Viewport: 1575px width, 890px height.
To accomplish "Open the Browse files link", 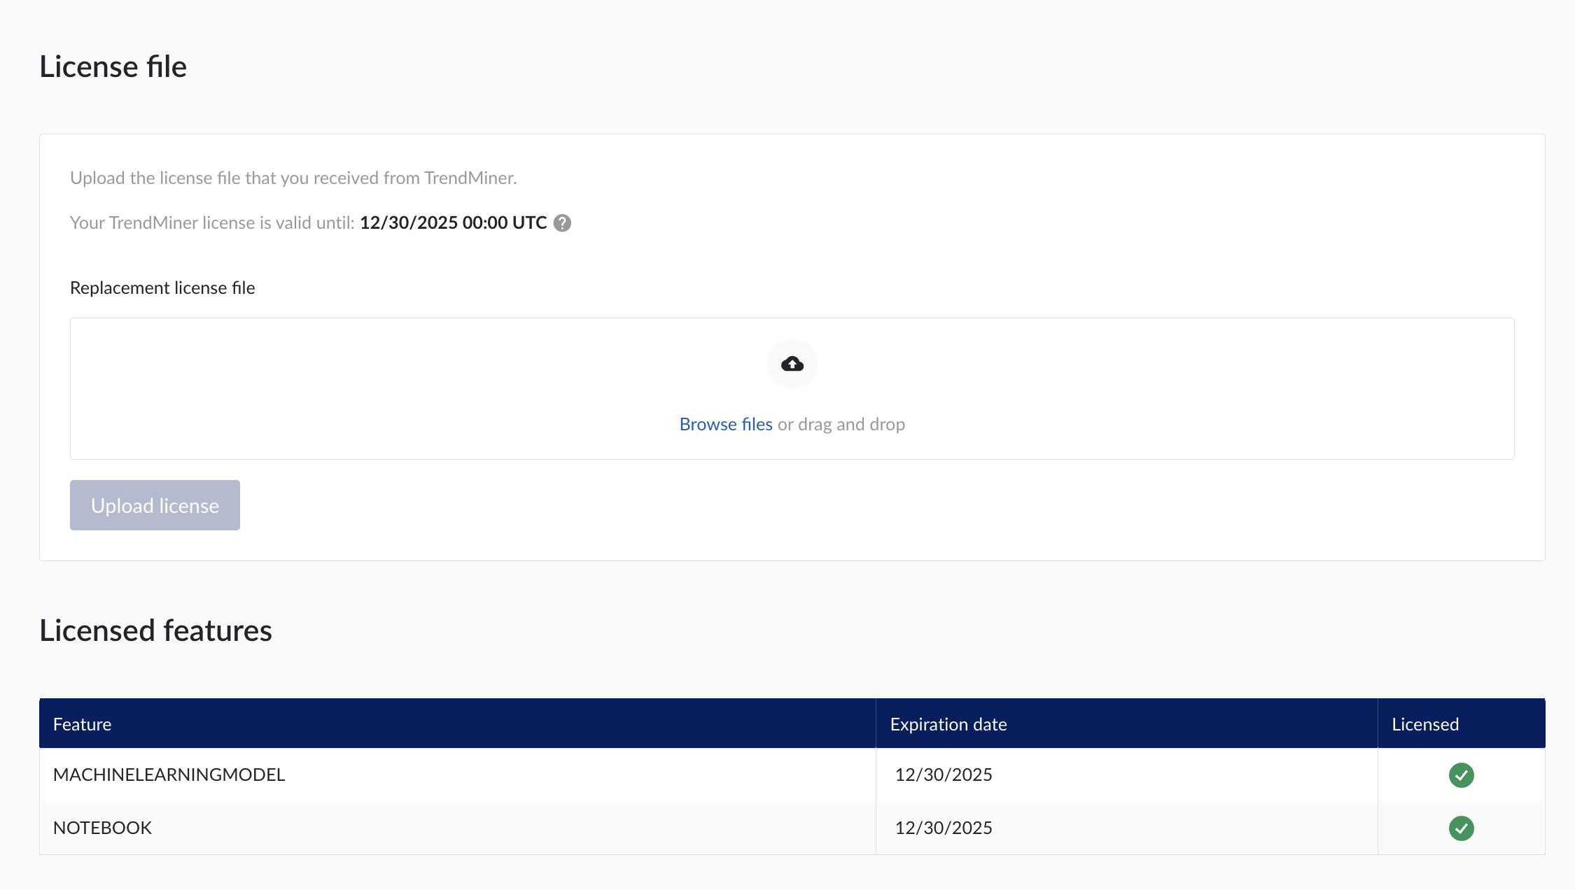I will (725, 425).
